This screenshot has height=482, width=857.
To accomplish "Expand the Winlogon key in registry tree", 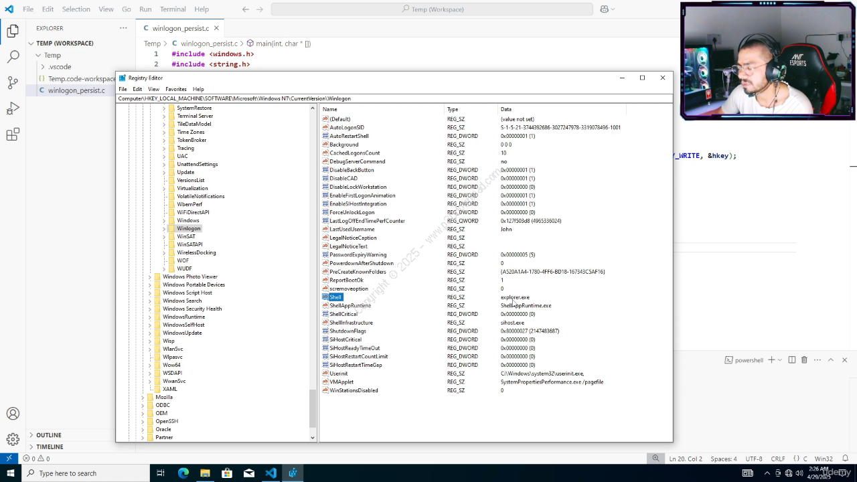I will pos(164,228).
